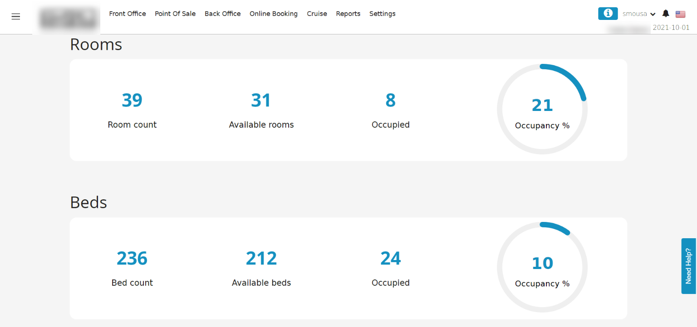This screenshot has width=697, height=327.
Task: Click the 236 bed count value
Action: click(x=132, y=258)
